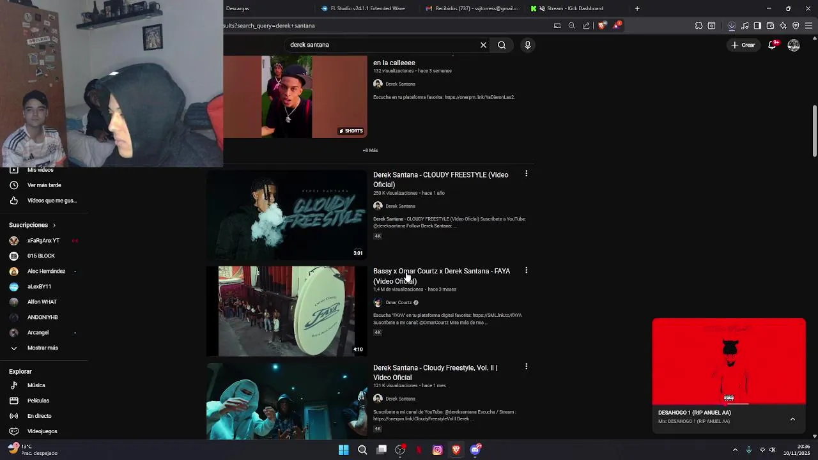Viewport: 818px width, 460px height.
Task: Open options menu for CLOUDY FREESTYLE video
Action: (526, 174)
